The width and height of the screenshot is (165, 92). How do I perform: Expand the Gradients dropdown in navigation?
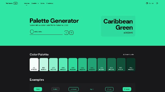point(35,3)
